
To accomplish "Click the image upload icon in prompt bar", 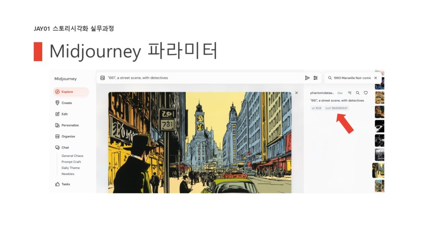I will [x=103, y=78].
